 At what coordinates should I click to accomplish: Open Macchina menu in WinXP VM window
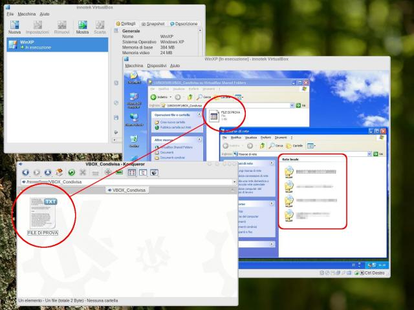click(134, 66)
